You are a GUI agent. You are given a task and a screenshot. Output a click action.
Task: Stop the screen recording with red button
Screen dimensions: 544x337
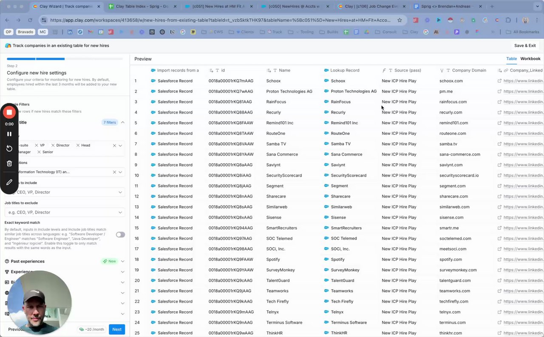[9, 112]
